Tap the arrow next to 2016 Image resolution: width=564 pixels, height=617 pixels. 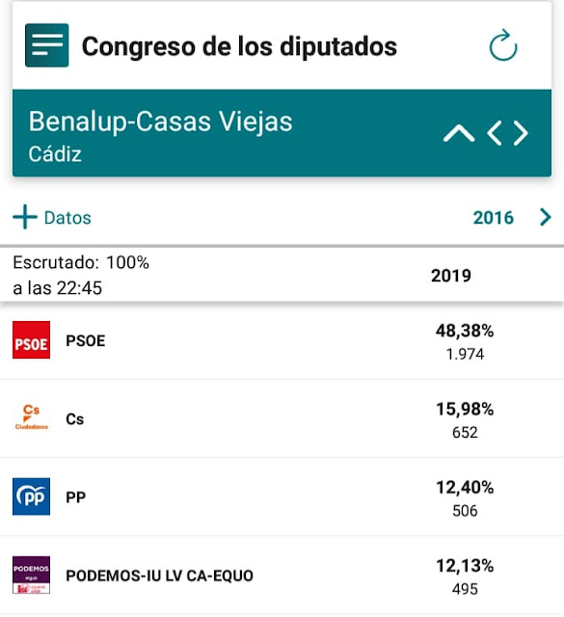click(546, 217)
